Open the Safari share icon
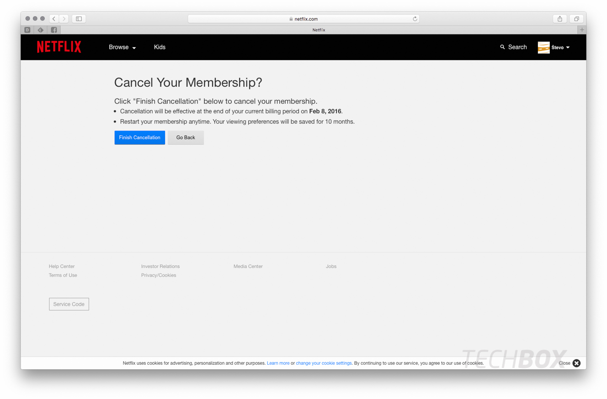Image resolution: width=607 pixels, height=399 pixels. pyautogui.click(x=559, y=19)
